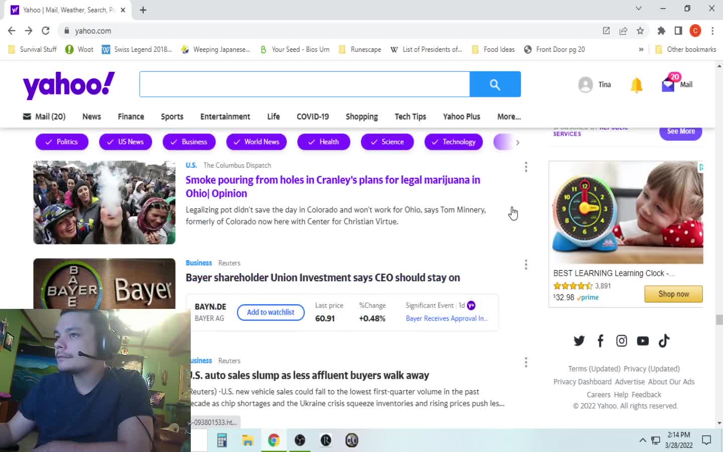The height and width of the screenshot is (452, 723).
Task: Open the AdChoices icon on the ad
Action: click(701, 167)
